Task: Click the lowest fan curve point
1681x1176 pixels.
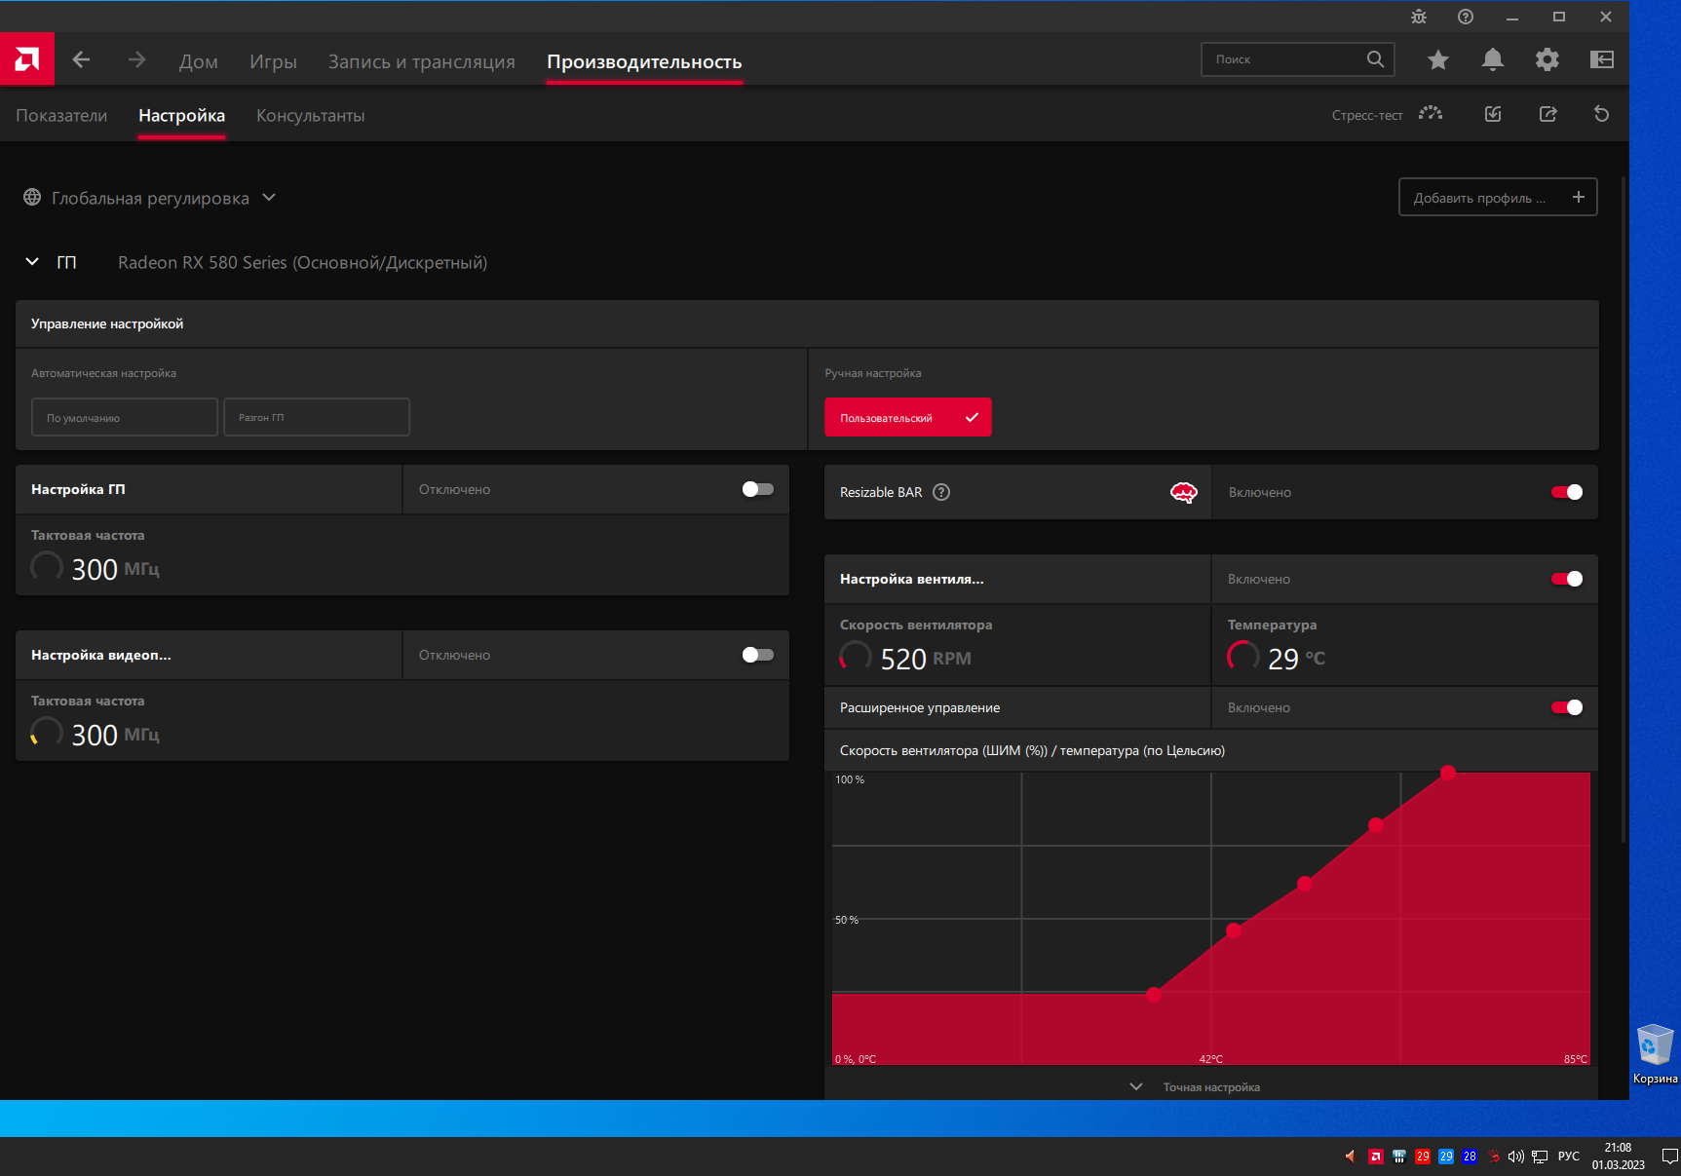Action: pos(1154,995)
